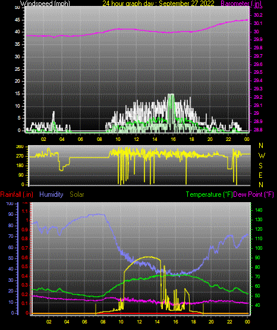Viewport: 277px width, 330px height.
Task: Click the E compass direction label
Action: pos(260,175)
